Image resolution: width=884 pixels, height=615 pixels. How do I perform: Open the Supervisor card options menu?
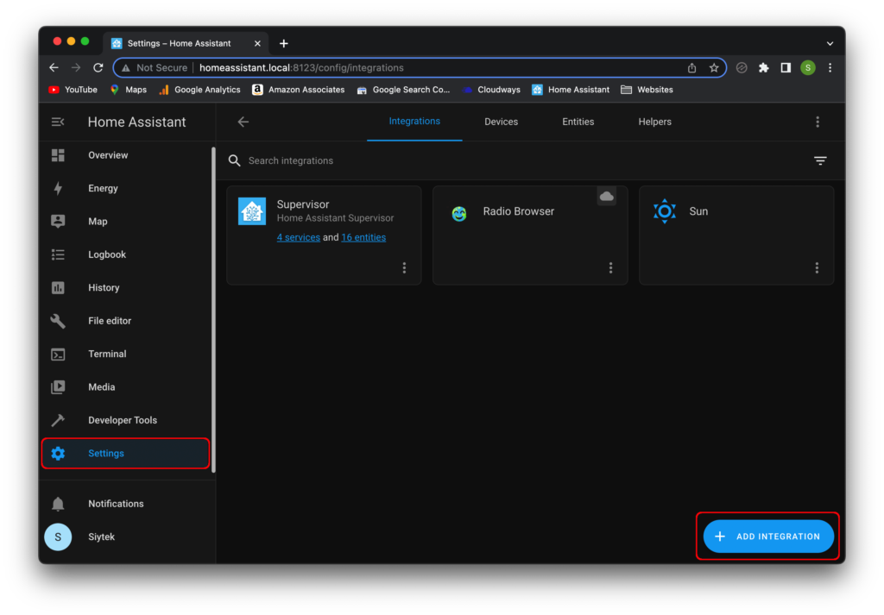click(404, 267)
